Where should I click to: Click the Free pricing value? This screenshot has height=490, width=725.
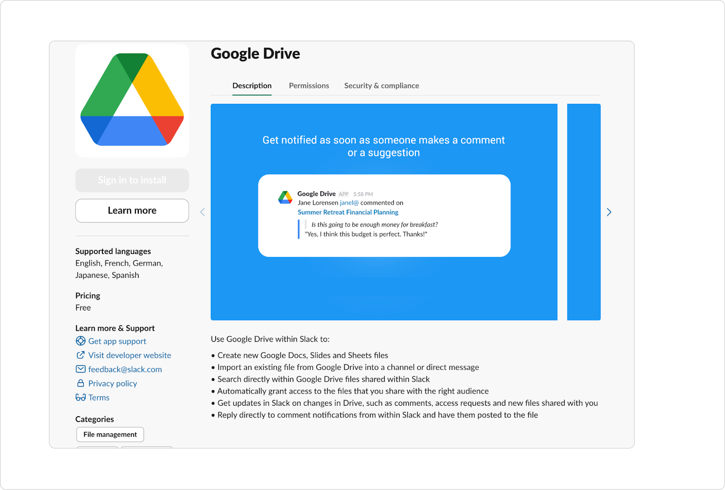point(83,307)
